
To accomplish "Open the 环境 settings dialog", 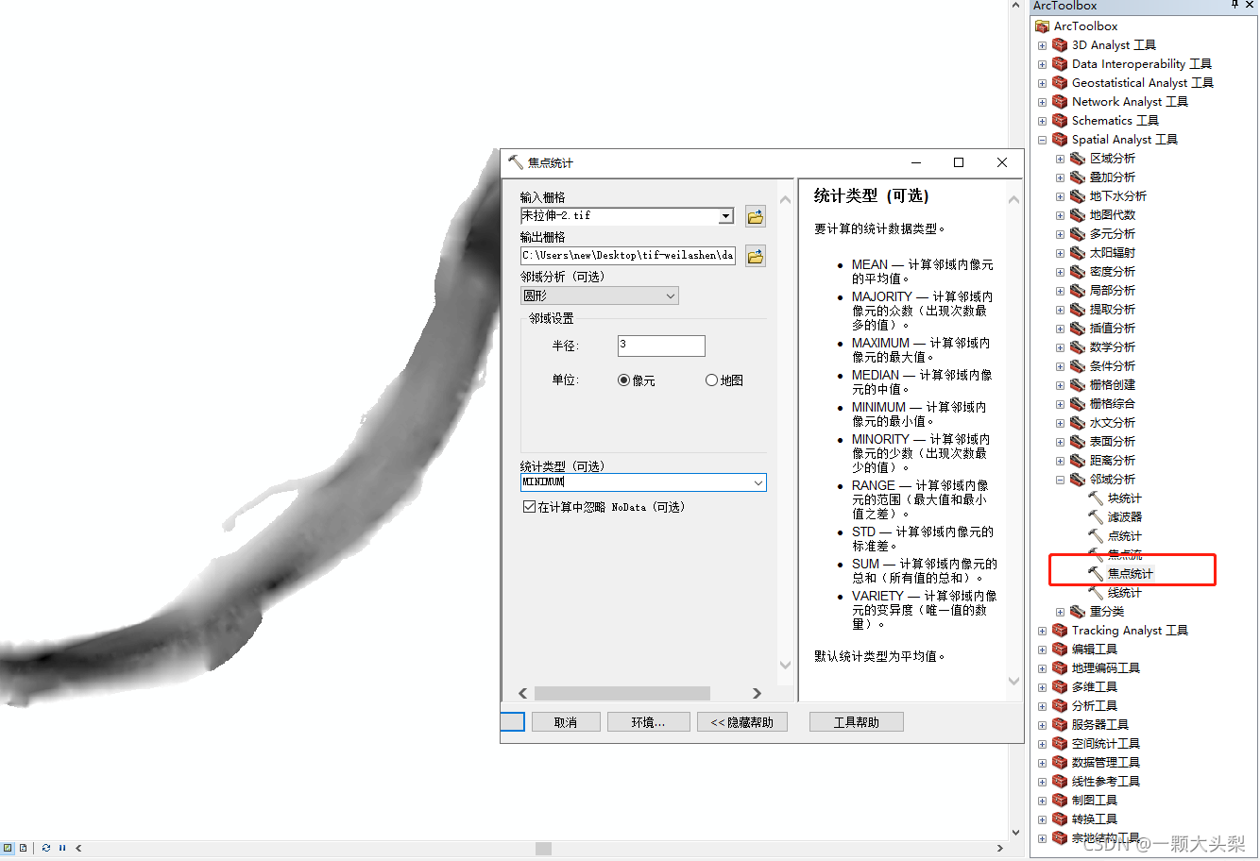I will 648,721.
